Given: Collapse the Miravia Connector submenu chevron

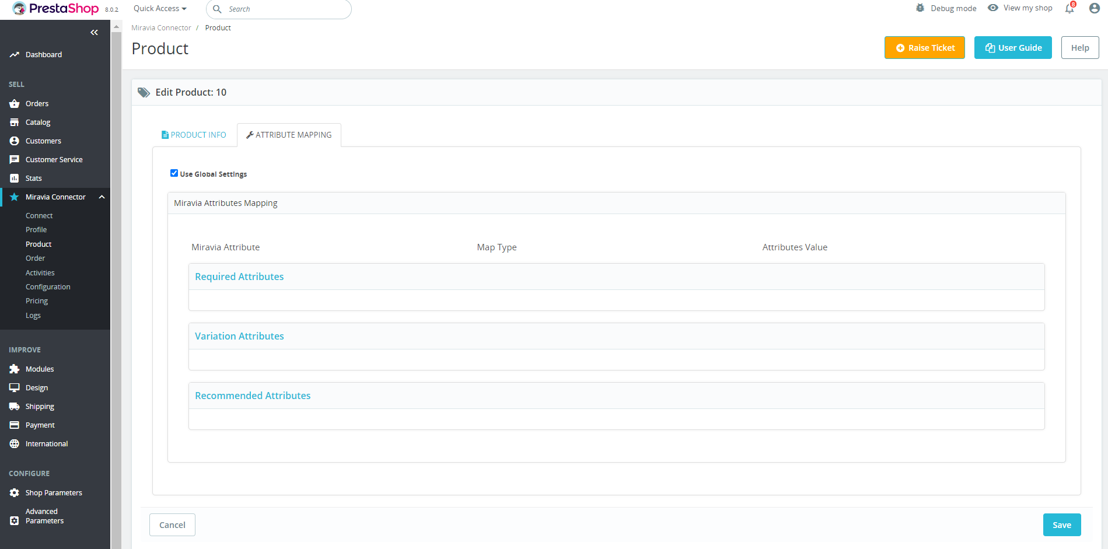Looking at the screenshot, I should [102, 197].
